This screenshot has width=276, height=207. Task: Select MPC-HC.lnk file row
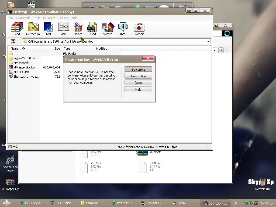tap(24, 72)
